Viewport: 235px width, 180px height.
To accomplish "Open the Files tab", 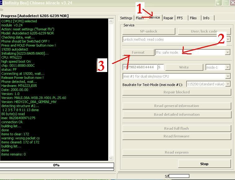I will coord(193,18).
